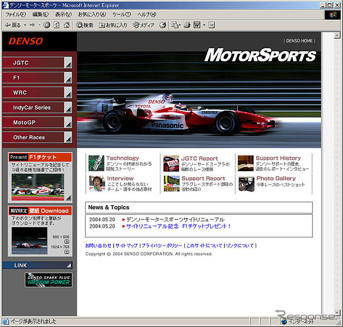Open the 編集(E) menu
Viewport: 343px width, 327px height.
coord(41,14)
